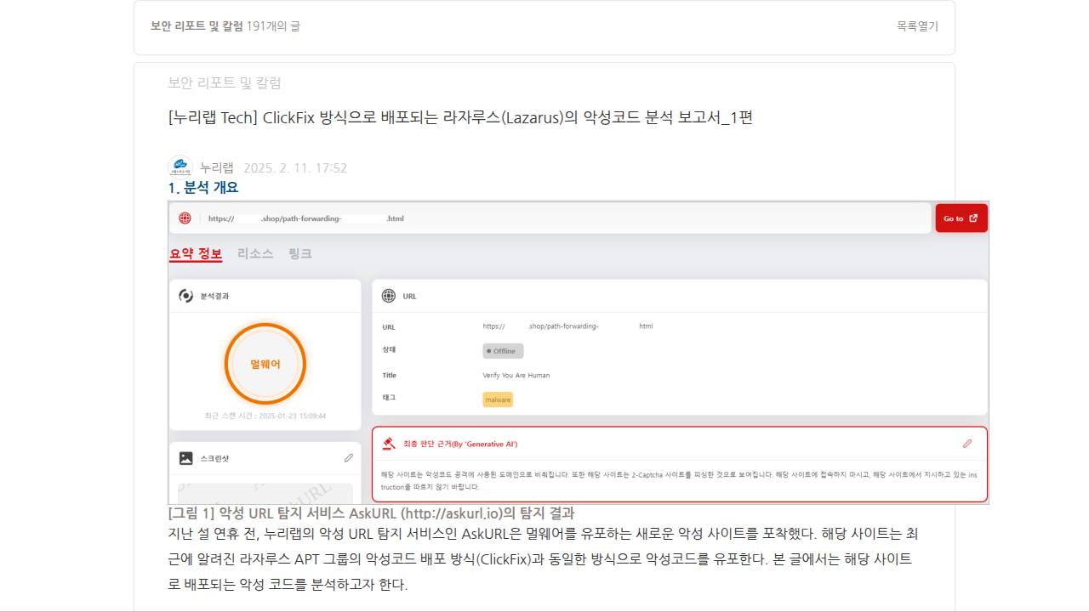Viewport: 1089px width, 612px height.
Task: Click the post date 2025. 2. 11. 17:52
Action: [295, 167]
